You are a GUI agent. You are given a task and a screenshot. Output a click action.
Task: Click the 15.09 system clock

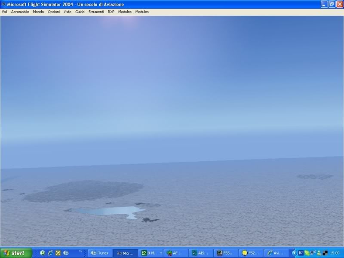click(335, 253)
